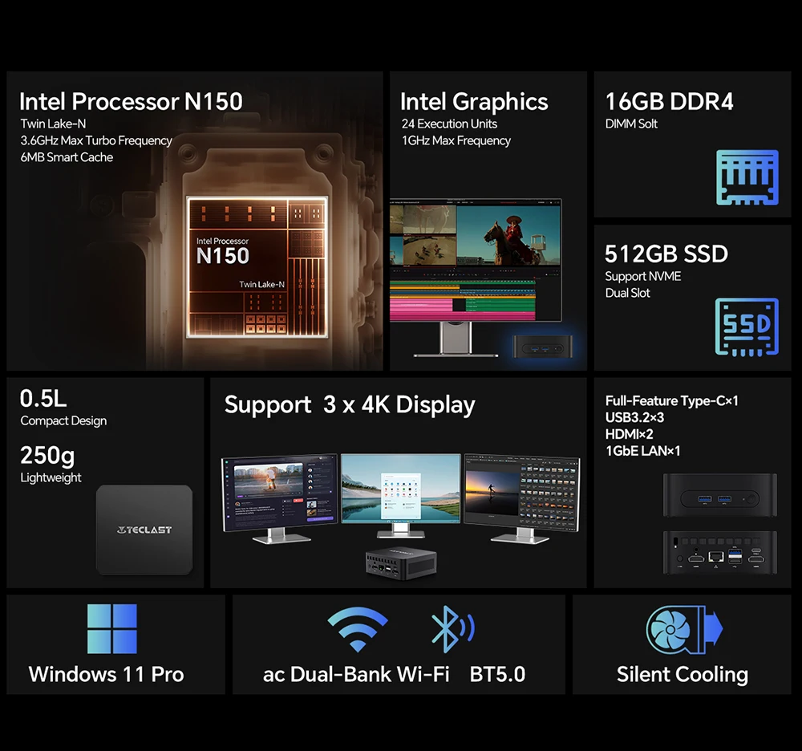Click the "Intel Processor N150" heading
The image size is (802, 751).
131,102
